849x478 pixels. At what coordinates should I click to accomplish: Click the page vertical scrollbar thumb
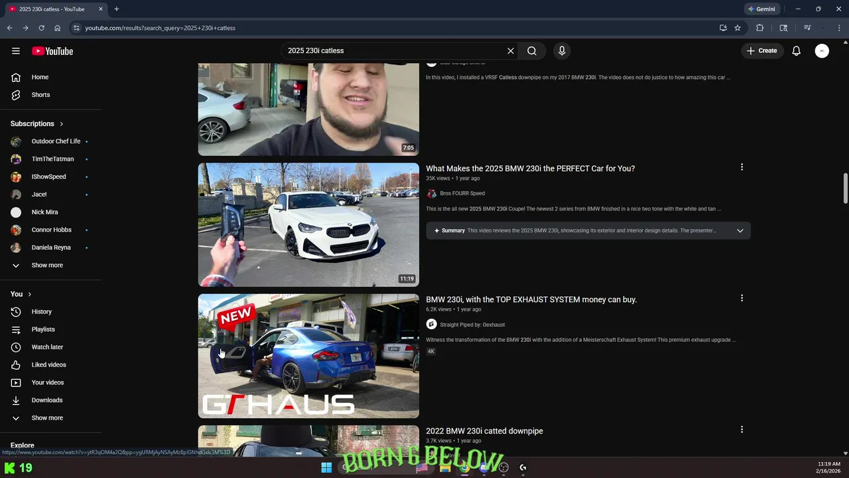[x=845, y=189]
